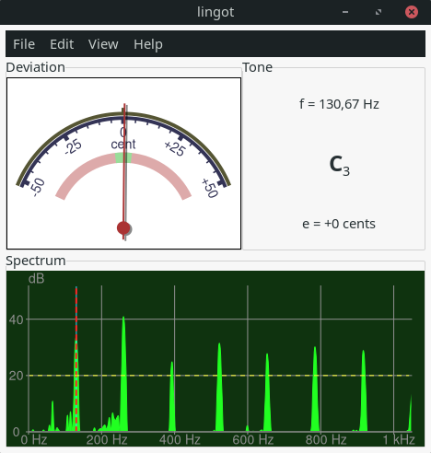Open the Help menu
The image size is (431, 453).
148,44
